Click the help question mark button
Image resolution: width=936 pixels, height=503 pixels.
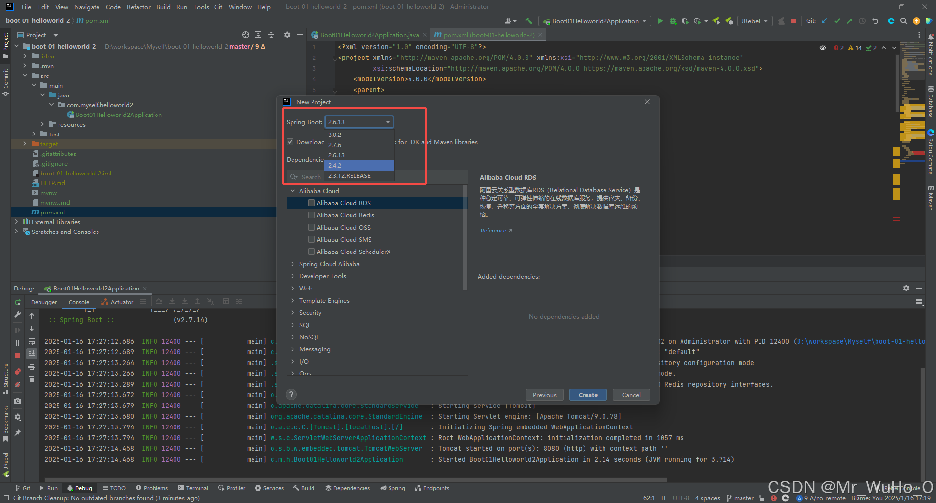coord(291,395)
